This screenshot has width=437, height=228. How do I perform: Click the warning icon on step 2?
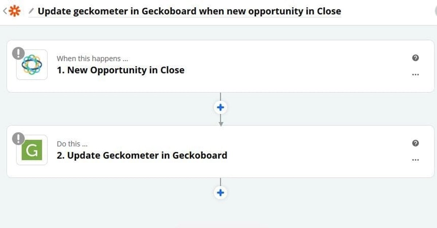coord(18,139)
